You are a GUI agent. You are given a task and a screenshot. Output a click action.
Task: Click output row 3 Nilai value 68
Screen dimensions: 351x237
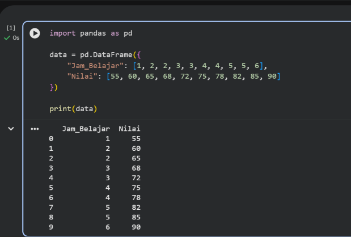(x=136, y=168)
